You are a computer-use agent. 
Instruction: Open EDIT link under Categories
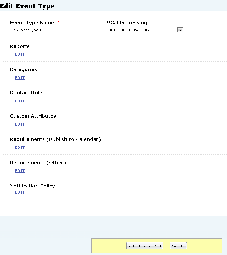[20, 78]
